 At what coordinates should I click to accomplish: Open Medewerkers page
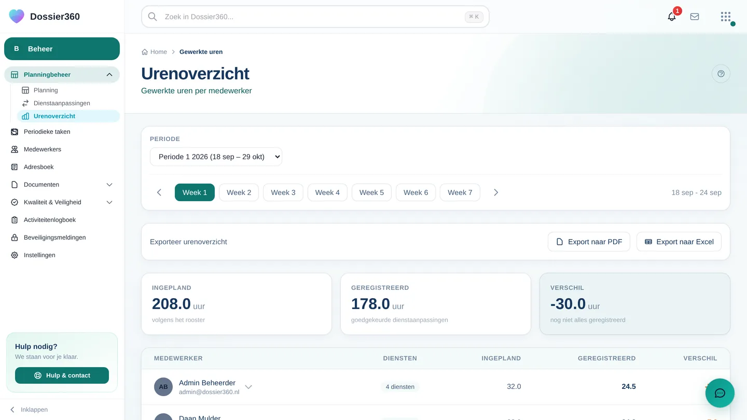point(62,149)
